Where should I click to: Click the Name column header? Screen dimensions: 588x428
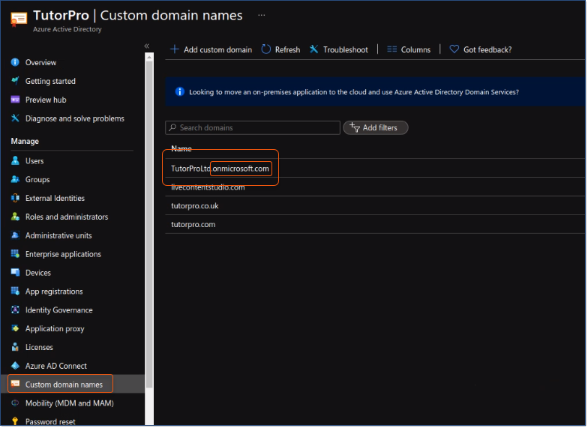click(181, 148)
